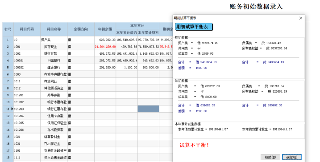The image size is (320, 162).
Task: Click the 余额方向 column header
Action: 81,29
